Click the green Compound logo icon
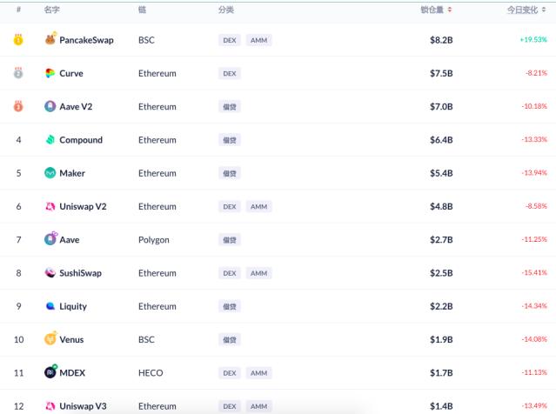The height and width of the screenshot is (414, 556). (50, 140)
